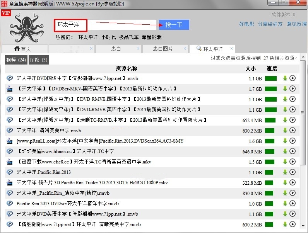Click video icon of DVDScr-MKV row
Screen dimensions: 308x233
coord(10,89)
